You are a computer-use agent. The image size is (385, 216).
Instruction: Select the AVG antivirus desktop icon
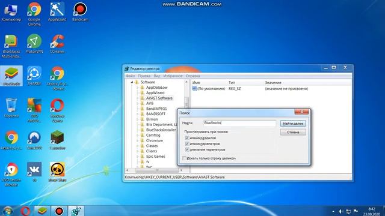pyautogui.click(x=34, y=110)
